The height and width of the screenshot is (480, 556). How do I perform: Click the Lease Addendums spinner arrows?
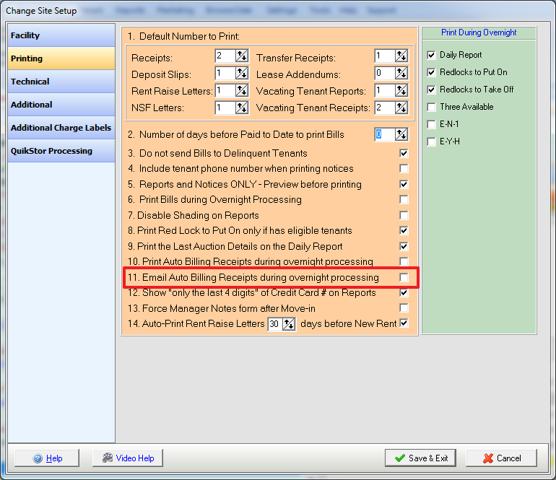coord(401,74)
